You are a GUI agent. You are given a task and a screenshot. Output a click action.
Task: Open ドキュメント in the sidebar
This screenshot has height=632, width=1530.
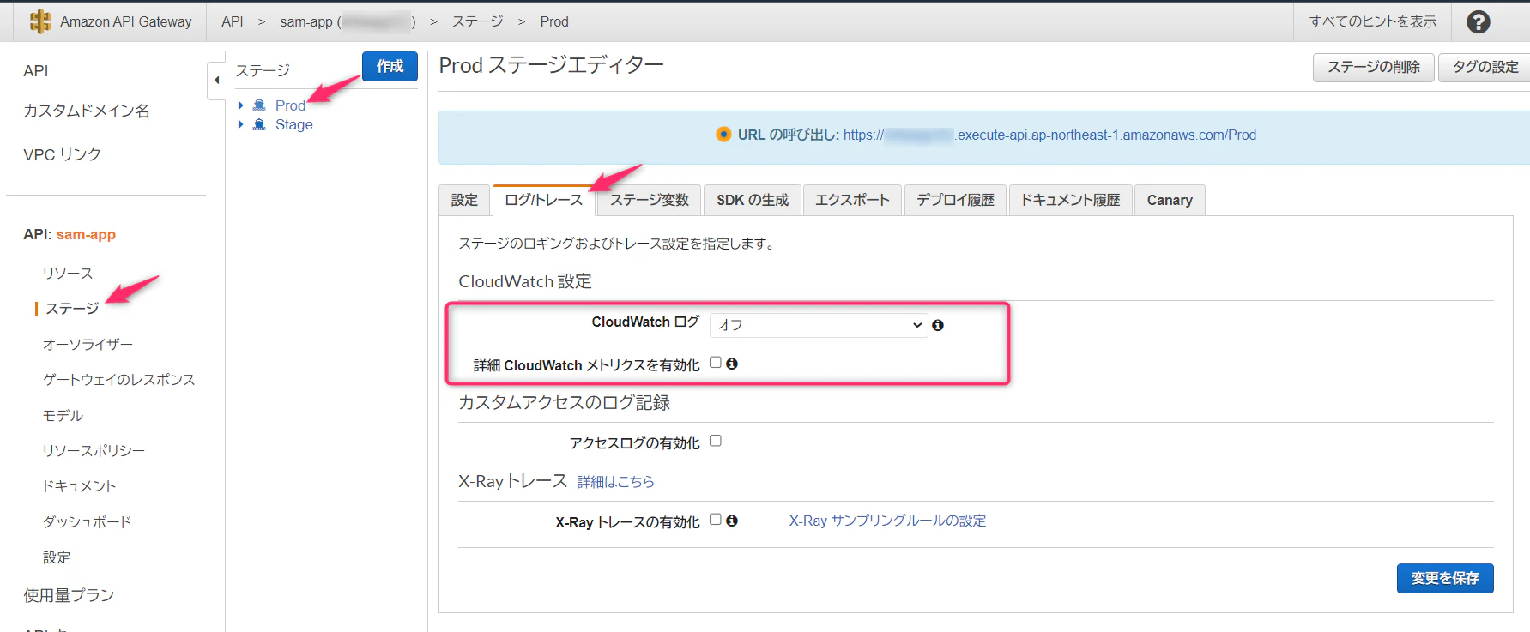click(79, 485)
